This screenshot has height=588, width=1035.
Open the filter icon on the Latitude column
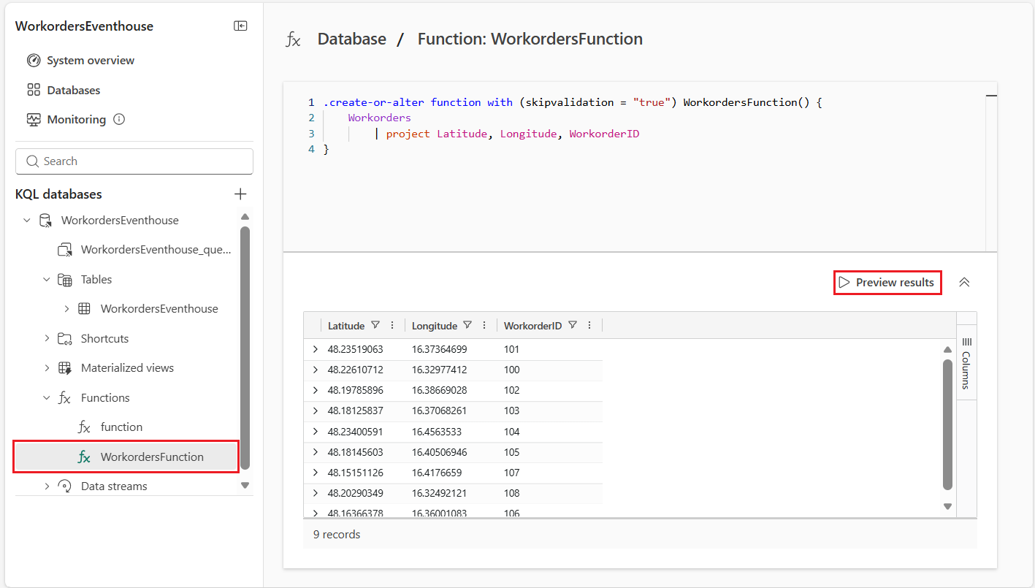click(x=375, y=325)
